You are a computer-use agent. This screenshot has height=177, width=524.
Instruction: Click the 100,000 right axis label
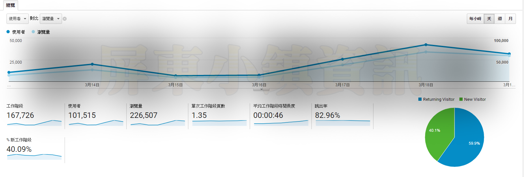coord(501,41)
